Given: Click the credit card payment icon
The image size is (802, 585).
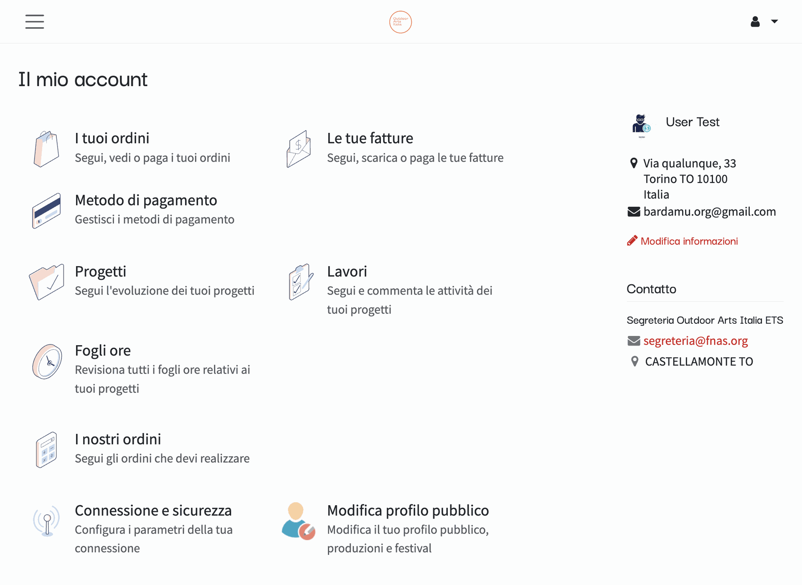Looking at the screenshot, I should click(46, 211).
